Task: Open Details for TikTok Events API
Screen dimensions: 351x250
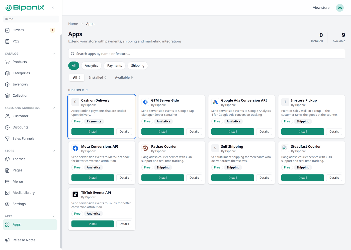Action: click(x=124, y=224)
